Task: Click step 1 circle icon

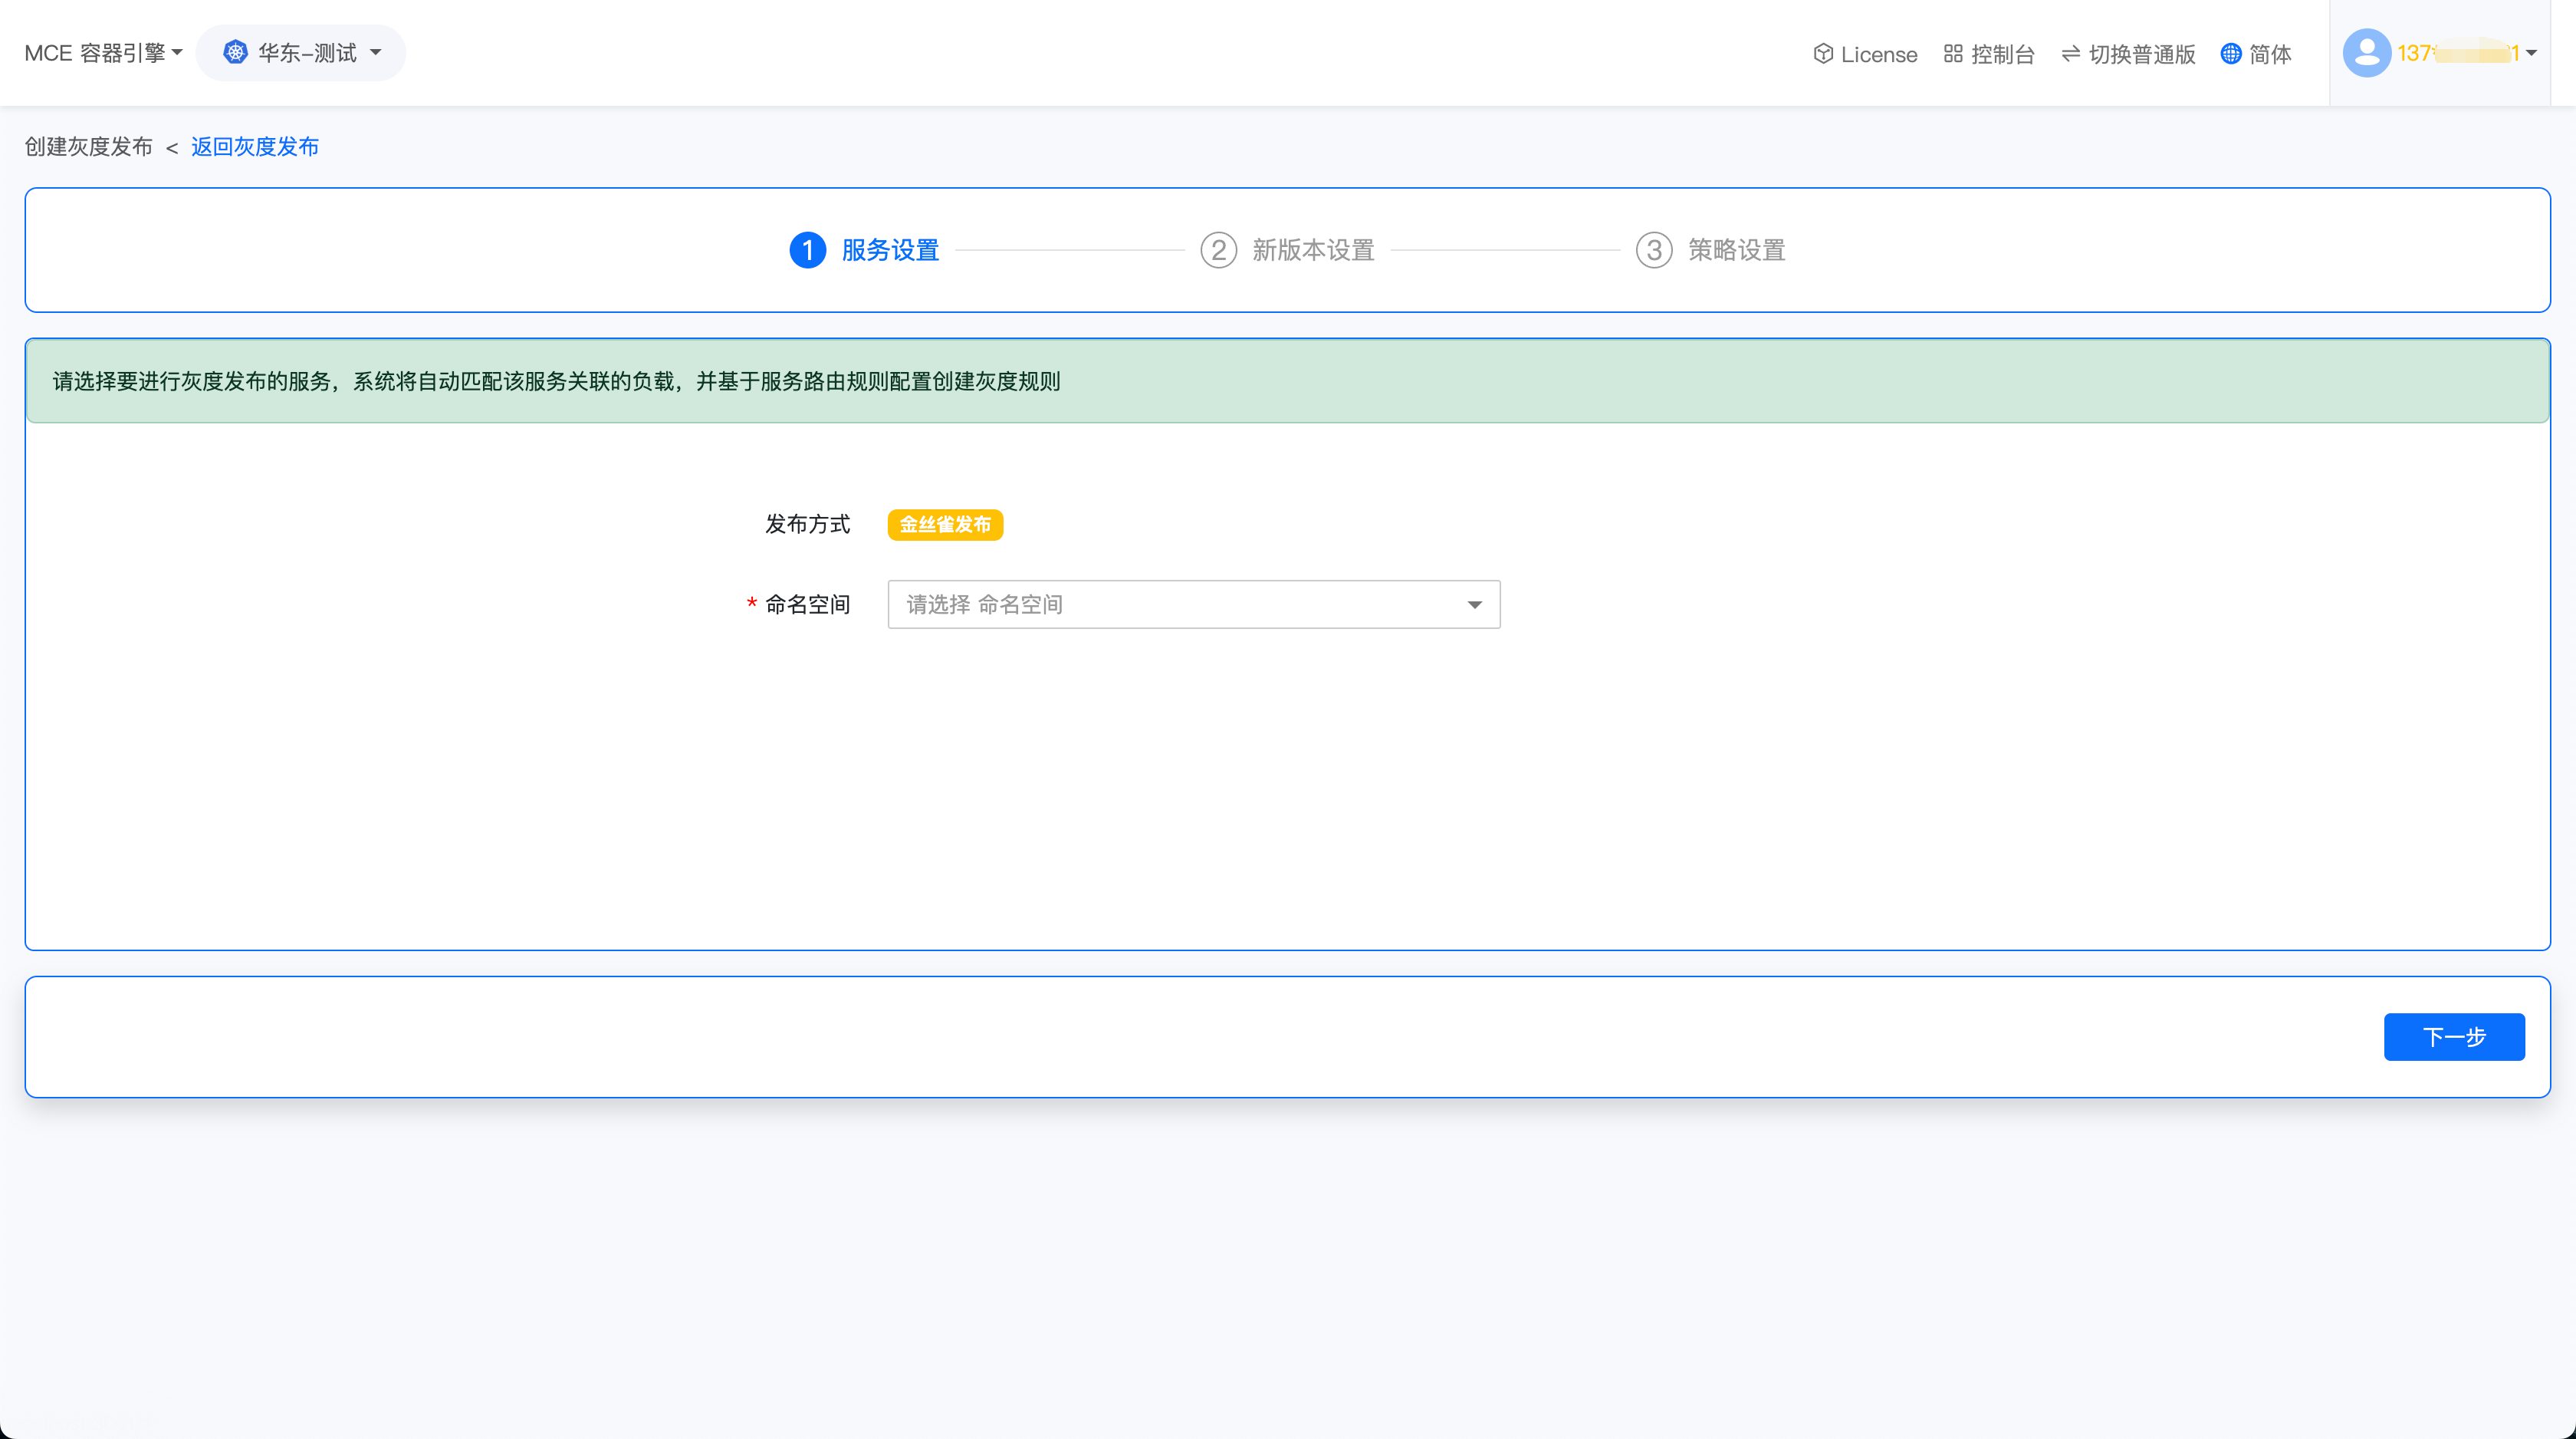Action: (x=808, y=250)
